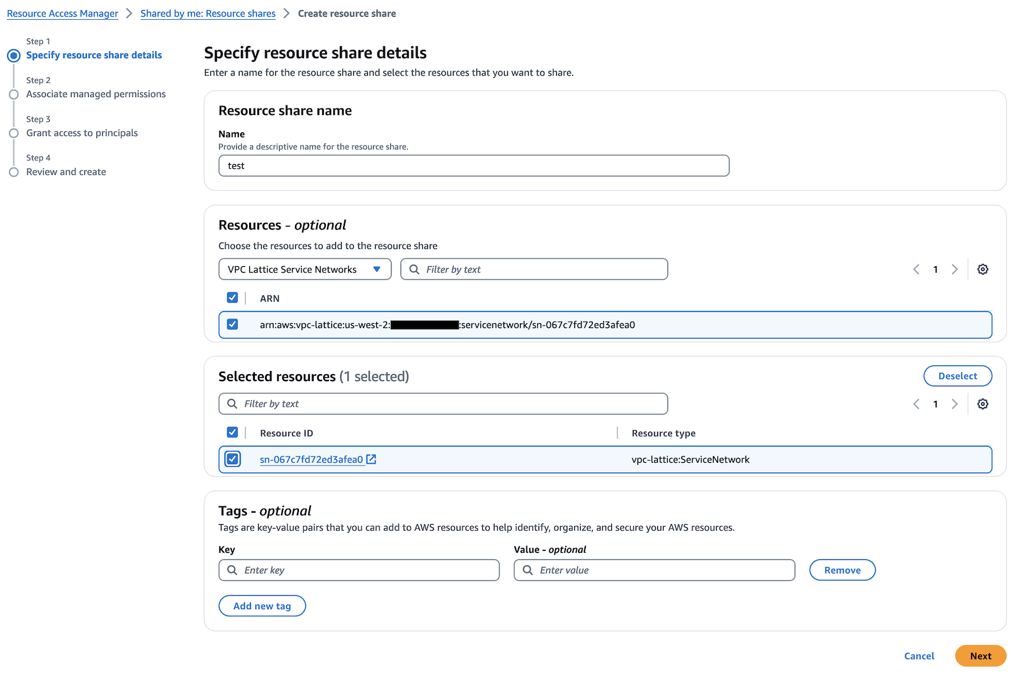Toggle checkbox for sn-067c7fd72ed3afea0 selected resource
1022x680 pixels.
[233, 459]
